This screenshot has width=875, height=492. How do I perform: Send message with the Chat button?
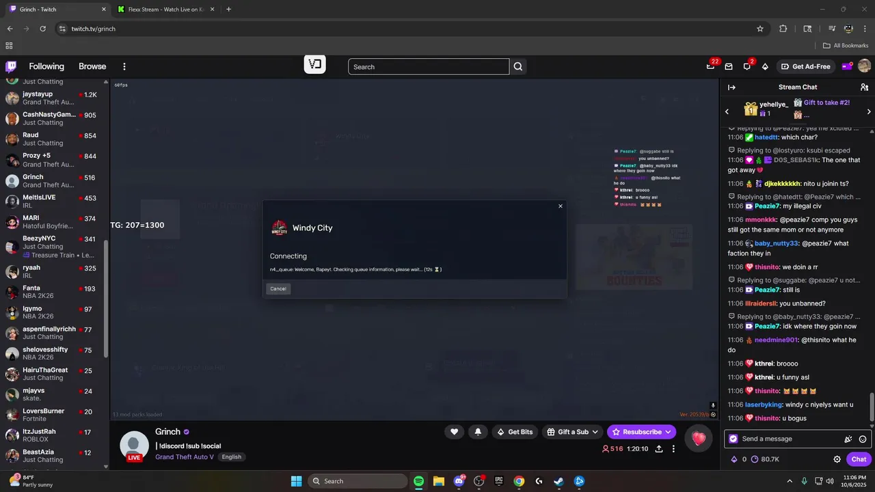click(859, 459)
